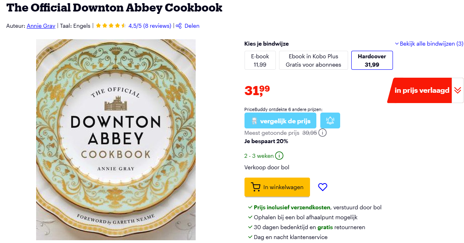Image resolution: width=464 pixels, height=243 pixels.
Task: Expand the in prijs verlaagd banner
Action: [x=458, y=90]
